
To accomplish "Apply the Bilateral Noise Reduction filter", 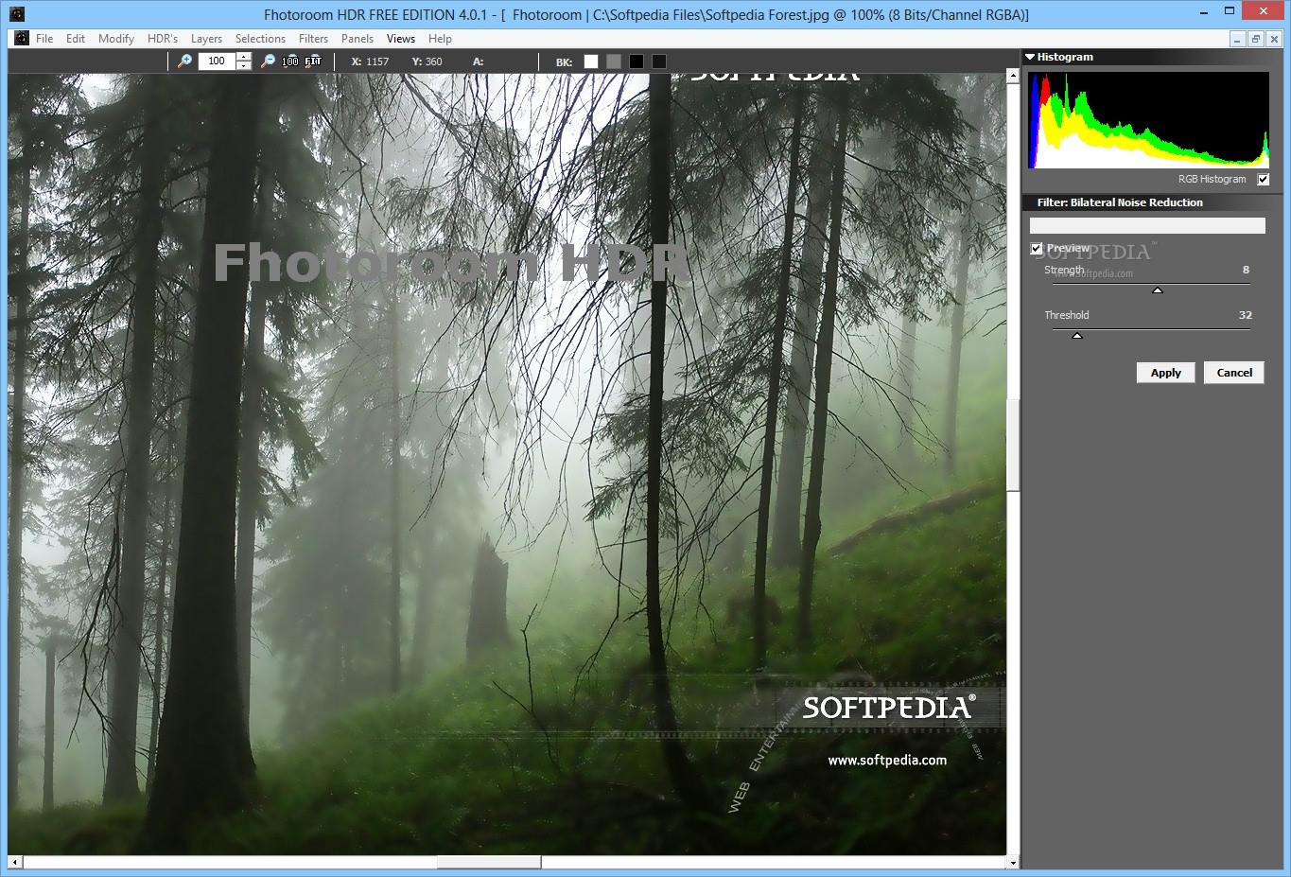I will coord(1166,373).
